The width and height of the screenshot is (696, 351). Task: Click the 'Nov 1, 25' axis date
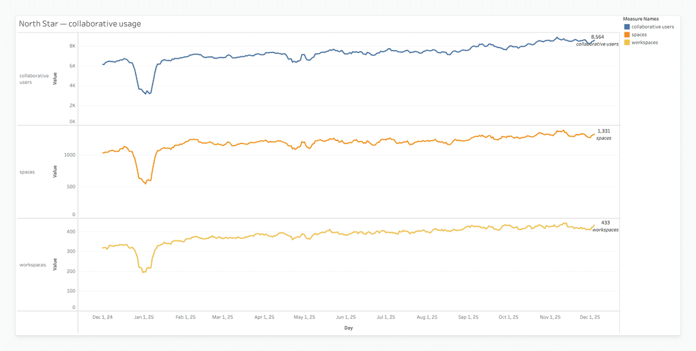click(550, 317)
